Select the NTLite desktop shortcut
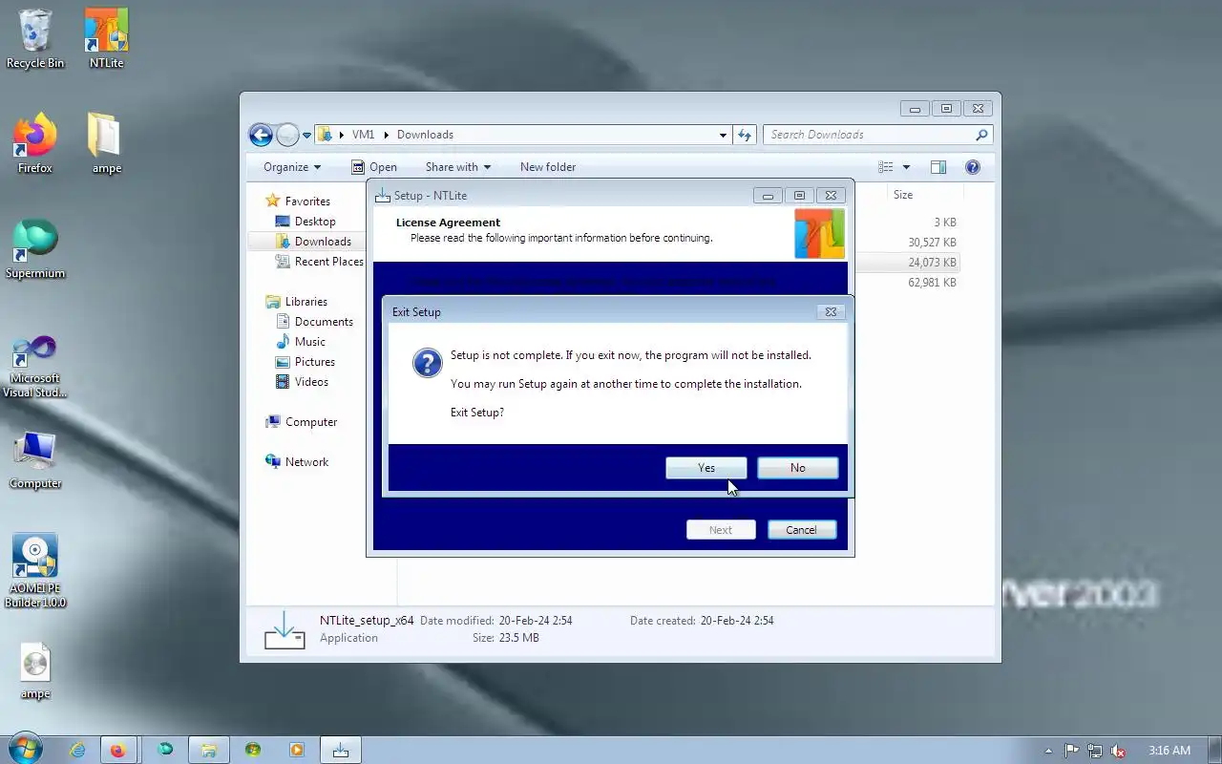The height and width of the screenshot is (764, 1222). 106,39
